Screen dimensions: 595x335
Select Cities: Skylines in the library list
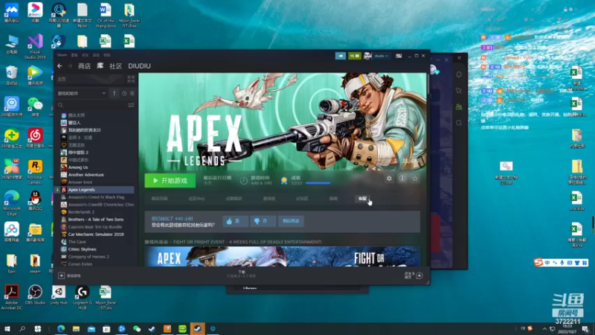[82, 249]
